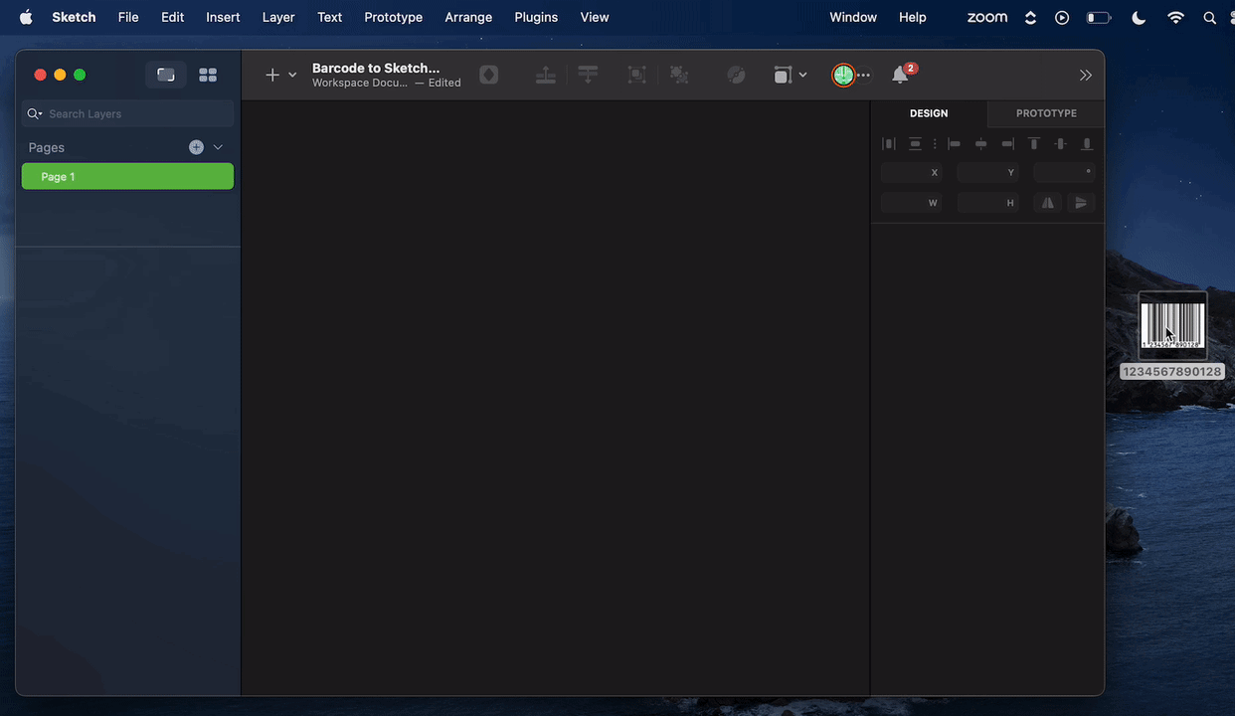
Task: Click the W width field
Action: [912, 203]
